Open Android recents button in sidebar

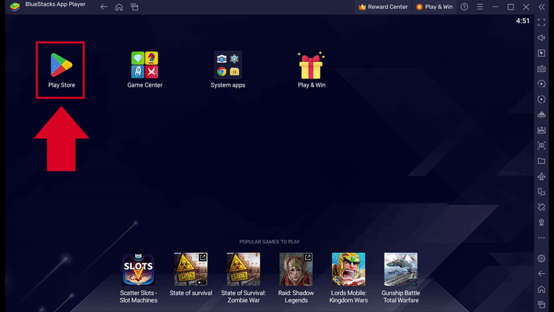542,304
